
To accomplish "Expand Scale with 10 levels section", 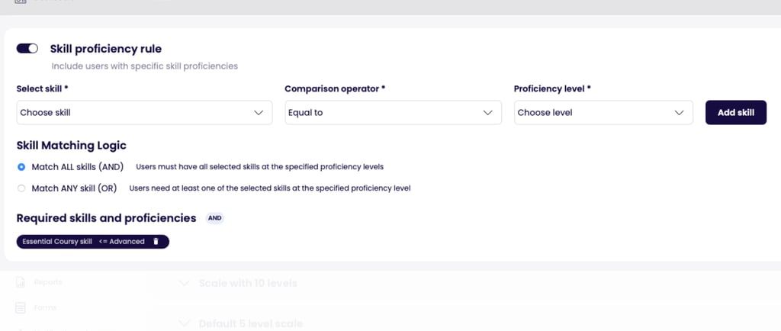I will point(248,283).
